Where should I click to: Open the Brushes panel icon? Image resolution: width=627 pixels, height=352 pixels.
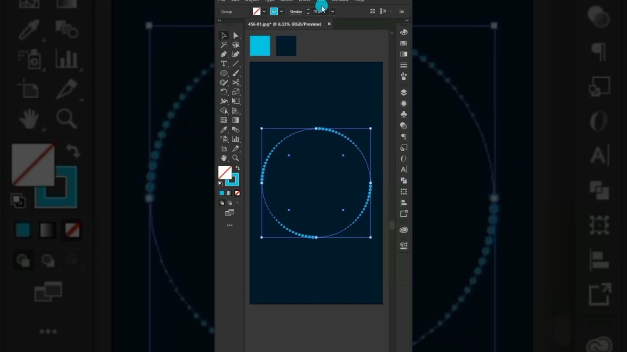click(404, 76)
